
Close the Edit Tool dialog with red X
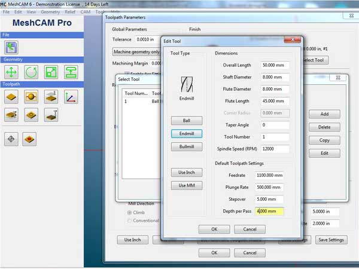pos(292,40)
